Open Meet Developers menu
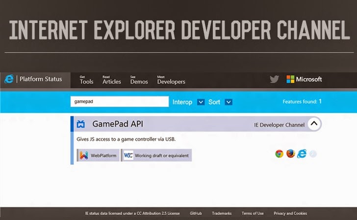The image size is (357, 220). tap(171, 80)
